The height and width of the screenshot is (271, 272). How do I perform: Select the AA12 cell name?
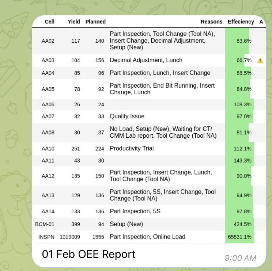pos(48,176)
